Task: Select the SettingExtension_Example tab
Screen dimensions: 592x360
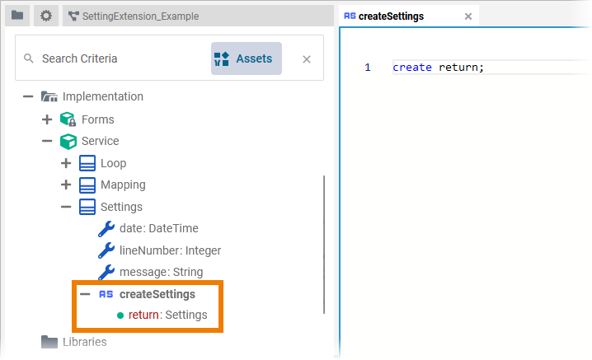Action: pyautogui.click(x=140, y=16)
